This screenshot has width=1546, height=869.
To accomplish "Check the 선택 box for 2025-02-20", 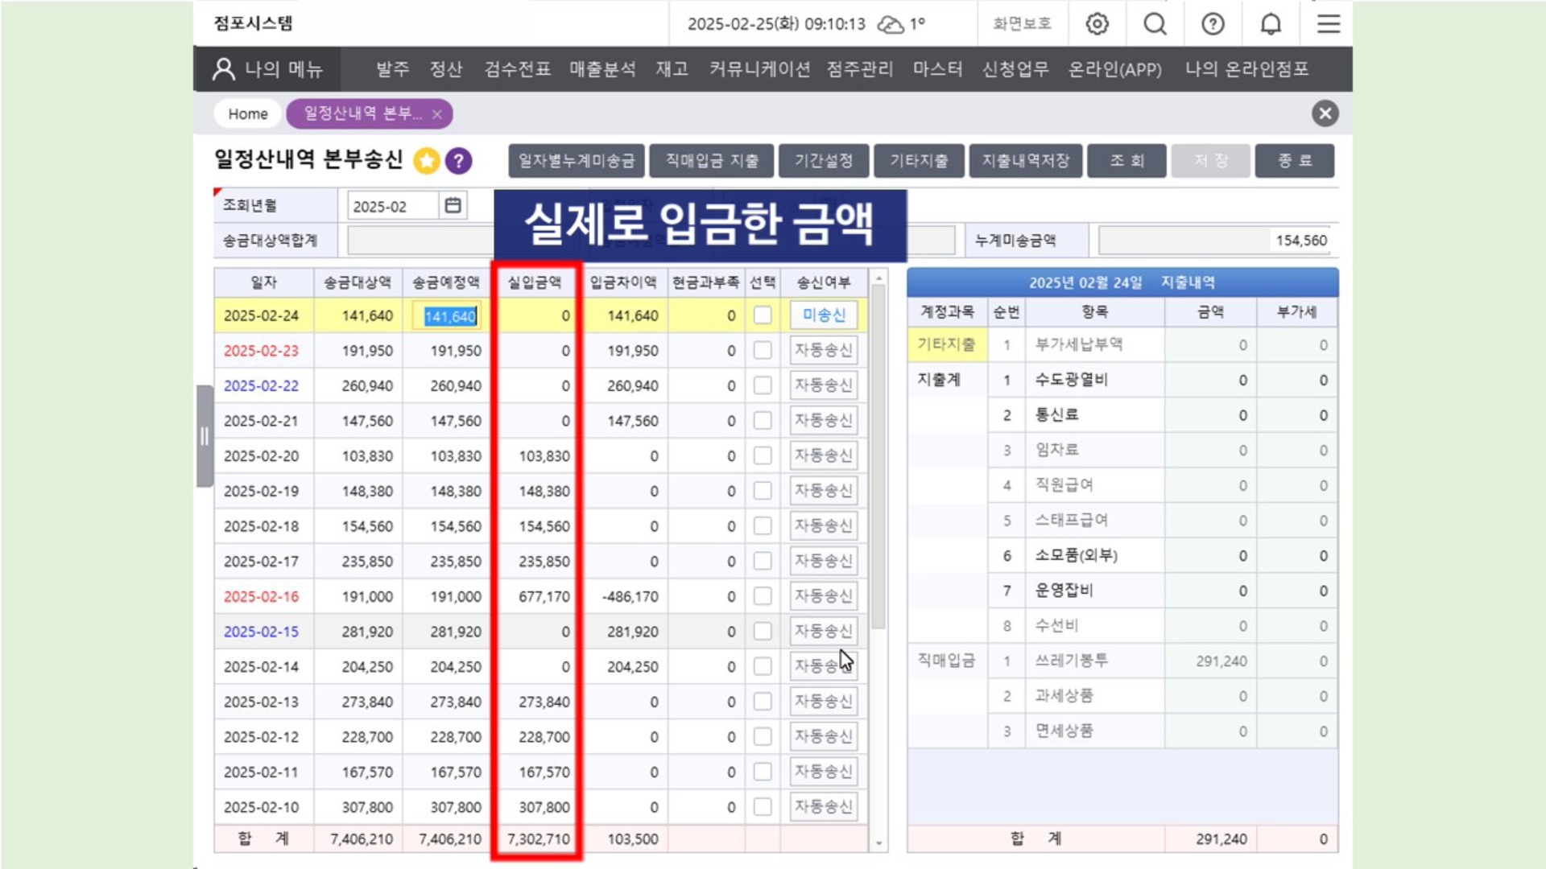I will coord(762,456).
